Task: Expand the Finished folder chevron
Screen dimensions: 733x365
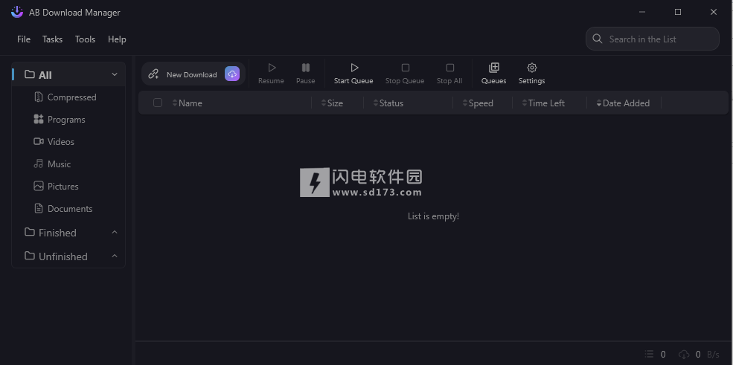Action: (115, 232)
